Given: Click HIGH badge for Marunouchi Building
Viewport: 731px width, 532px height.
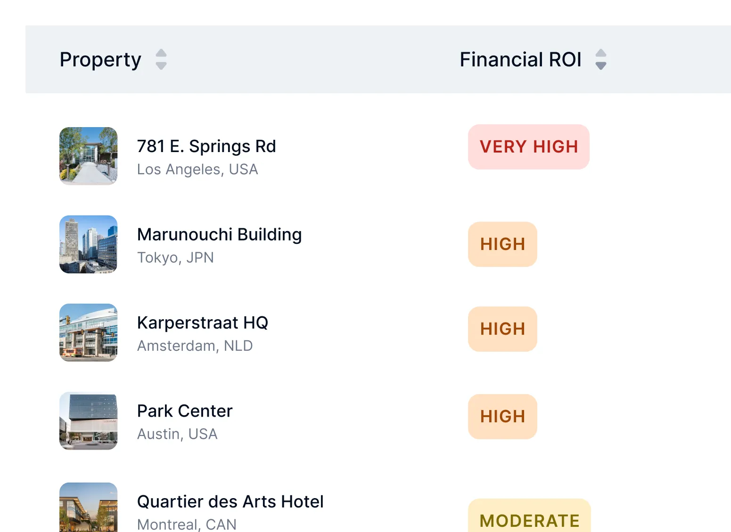Looking at the screenshot, I should [x=502, y=244].
